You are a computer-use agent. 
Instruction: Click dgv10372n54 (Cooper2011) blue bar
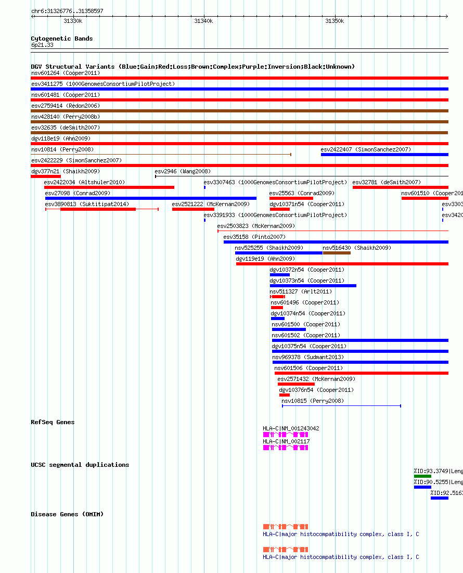coord(280,275)
